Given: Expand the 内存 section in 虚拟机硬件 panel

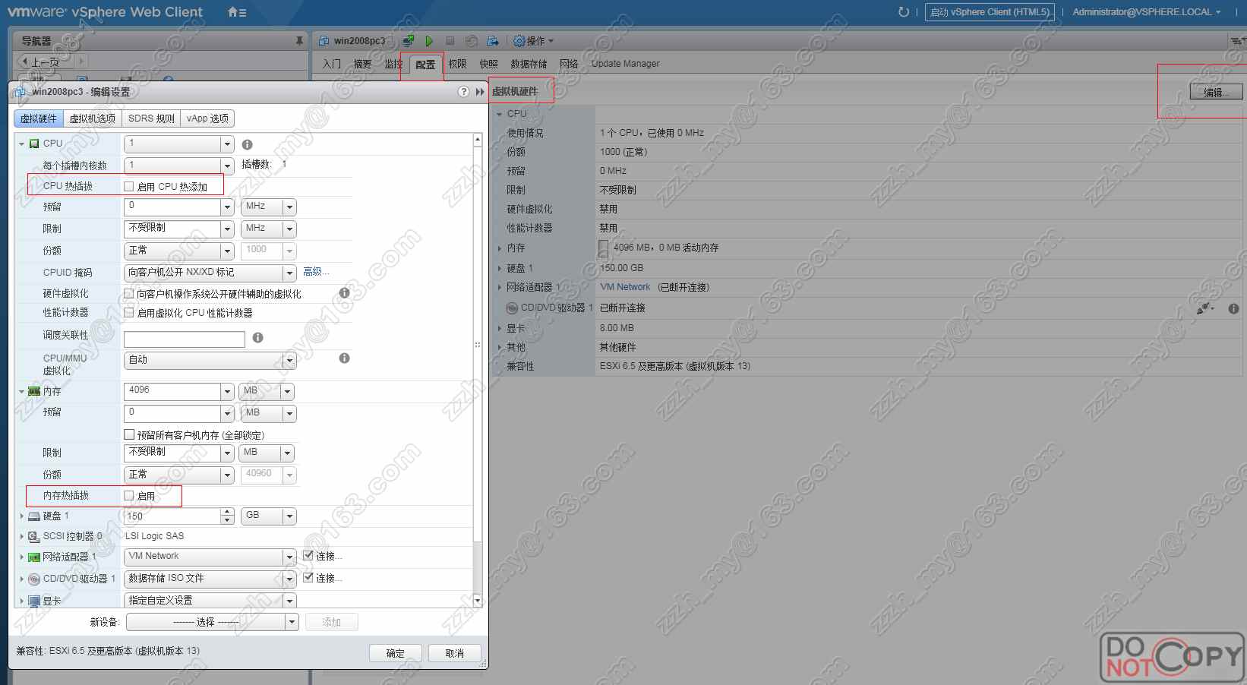Looking at the screenshot, I should click(499, 248).
